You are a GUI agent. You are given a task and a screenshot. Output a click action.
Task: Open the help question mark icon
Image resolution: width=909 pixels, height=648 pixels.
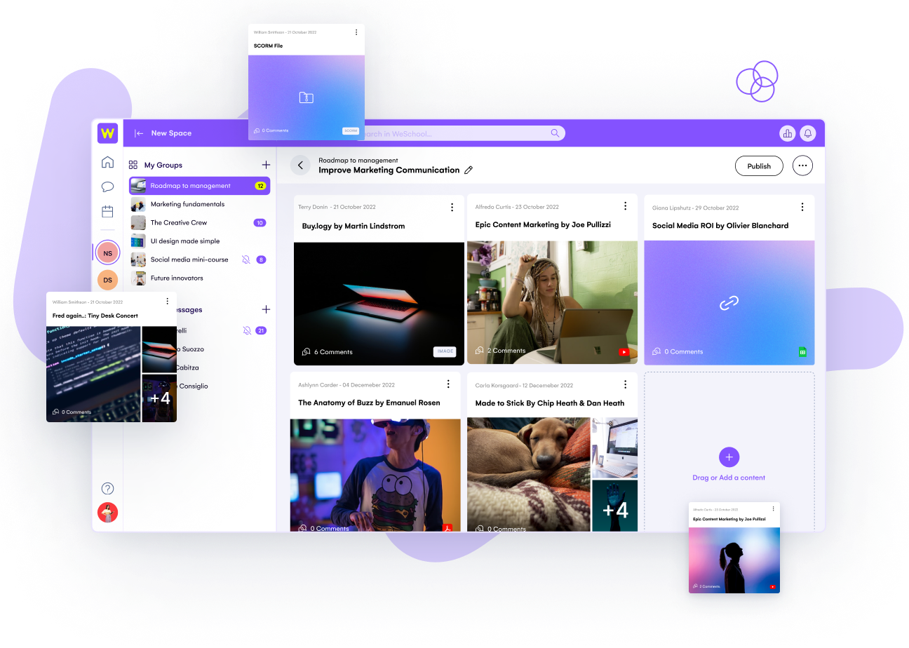coord(107,489)
